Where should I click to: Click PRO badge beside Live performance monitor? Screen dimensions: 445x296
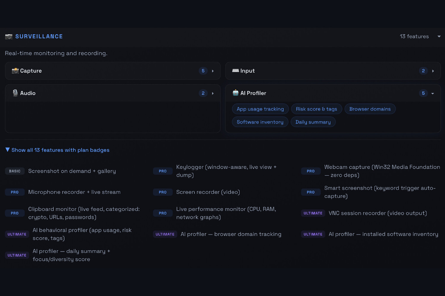click(x=163, y=213)
